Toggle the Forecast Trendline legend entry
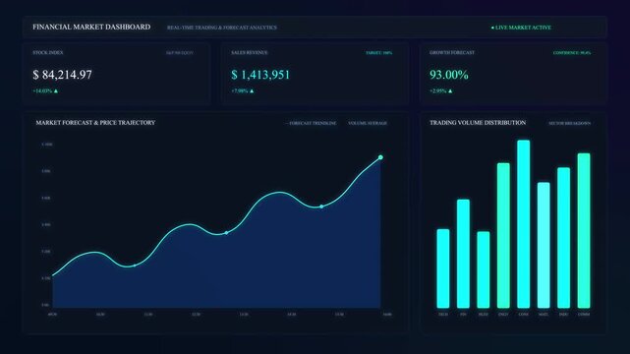The image size is (630, 354). [x=311, y=123]
